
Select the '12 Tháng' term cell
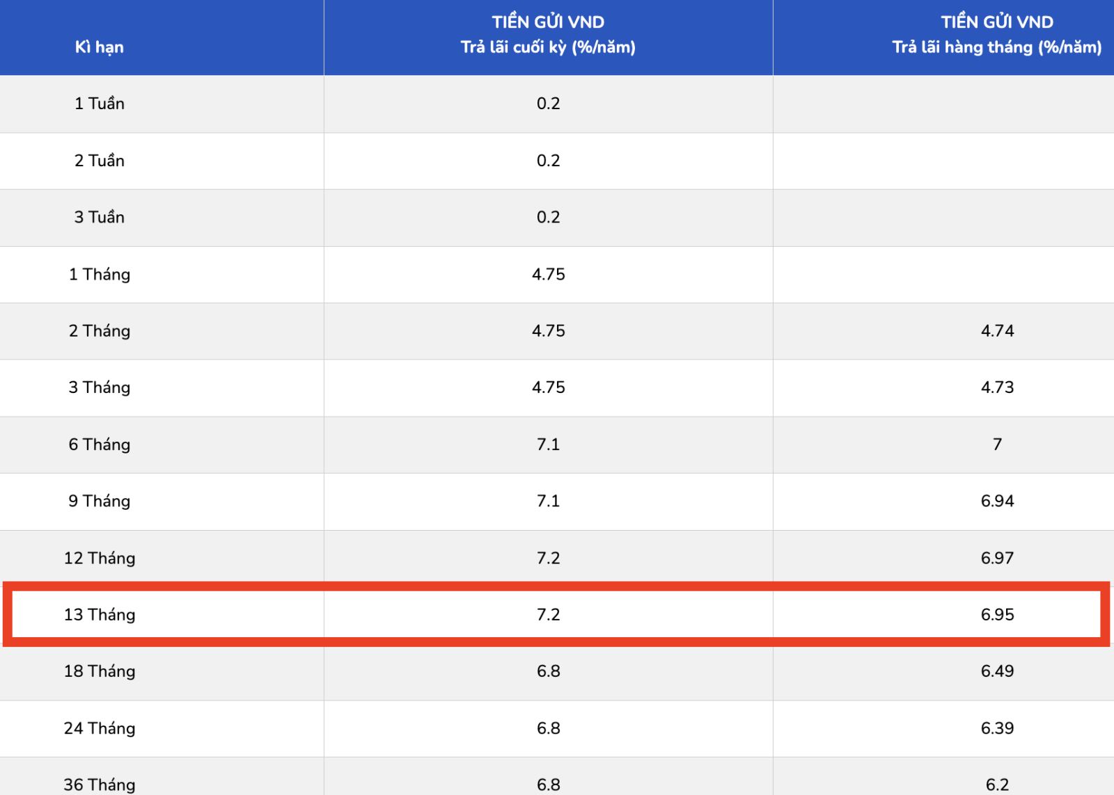coord(100,558)
